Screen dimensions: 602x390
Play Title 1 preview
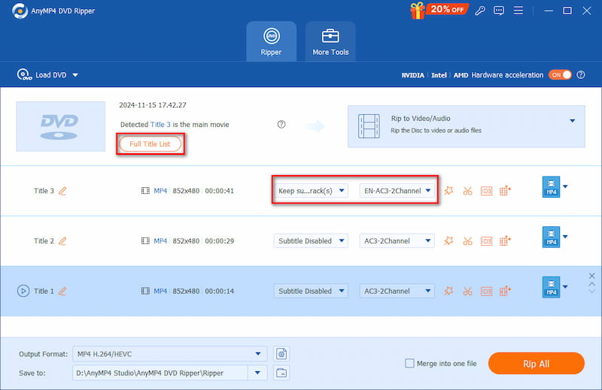[23, 291]
